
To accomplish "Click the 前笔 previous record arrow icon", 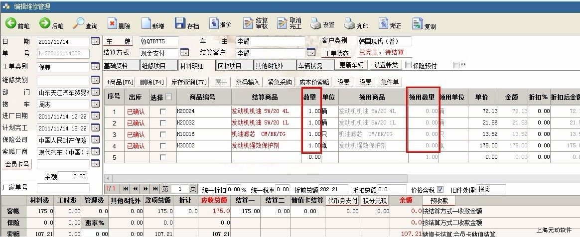I will pyautogui.click(x=11, y=23).
